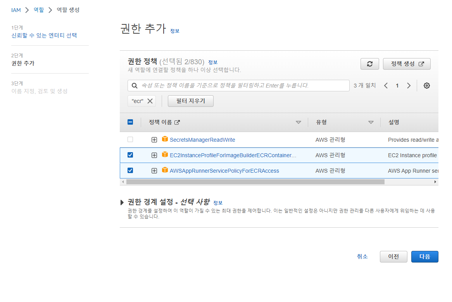The height and width of the screenshot is (302, 452).
Task: Expand SecretsManagerReadWrite policy details
Action: (154, 140)
